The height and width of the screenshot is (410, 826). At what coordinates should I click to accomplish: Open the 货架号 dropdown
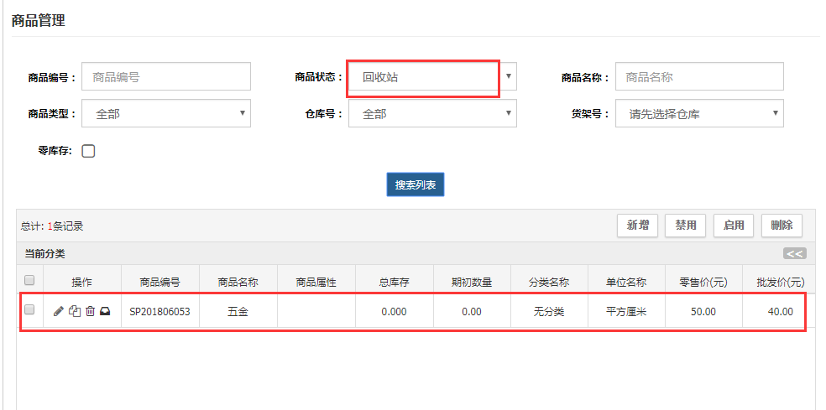coord(699,113)
